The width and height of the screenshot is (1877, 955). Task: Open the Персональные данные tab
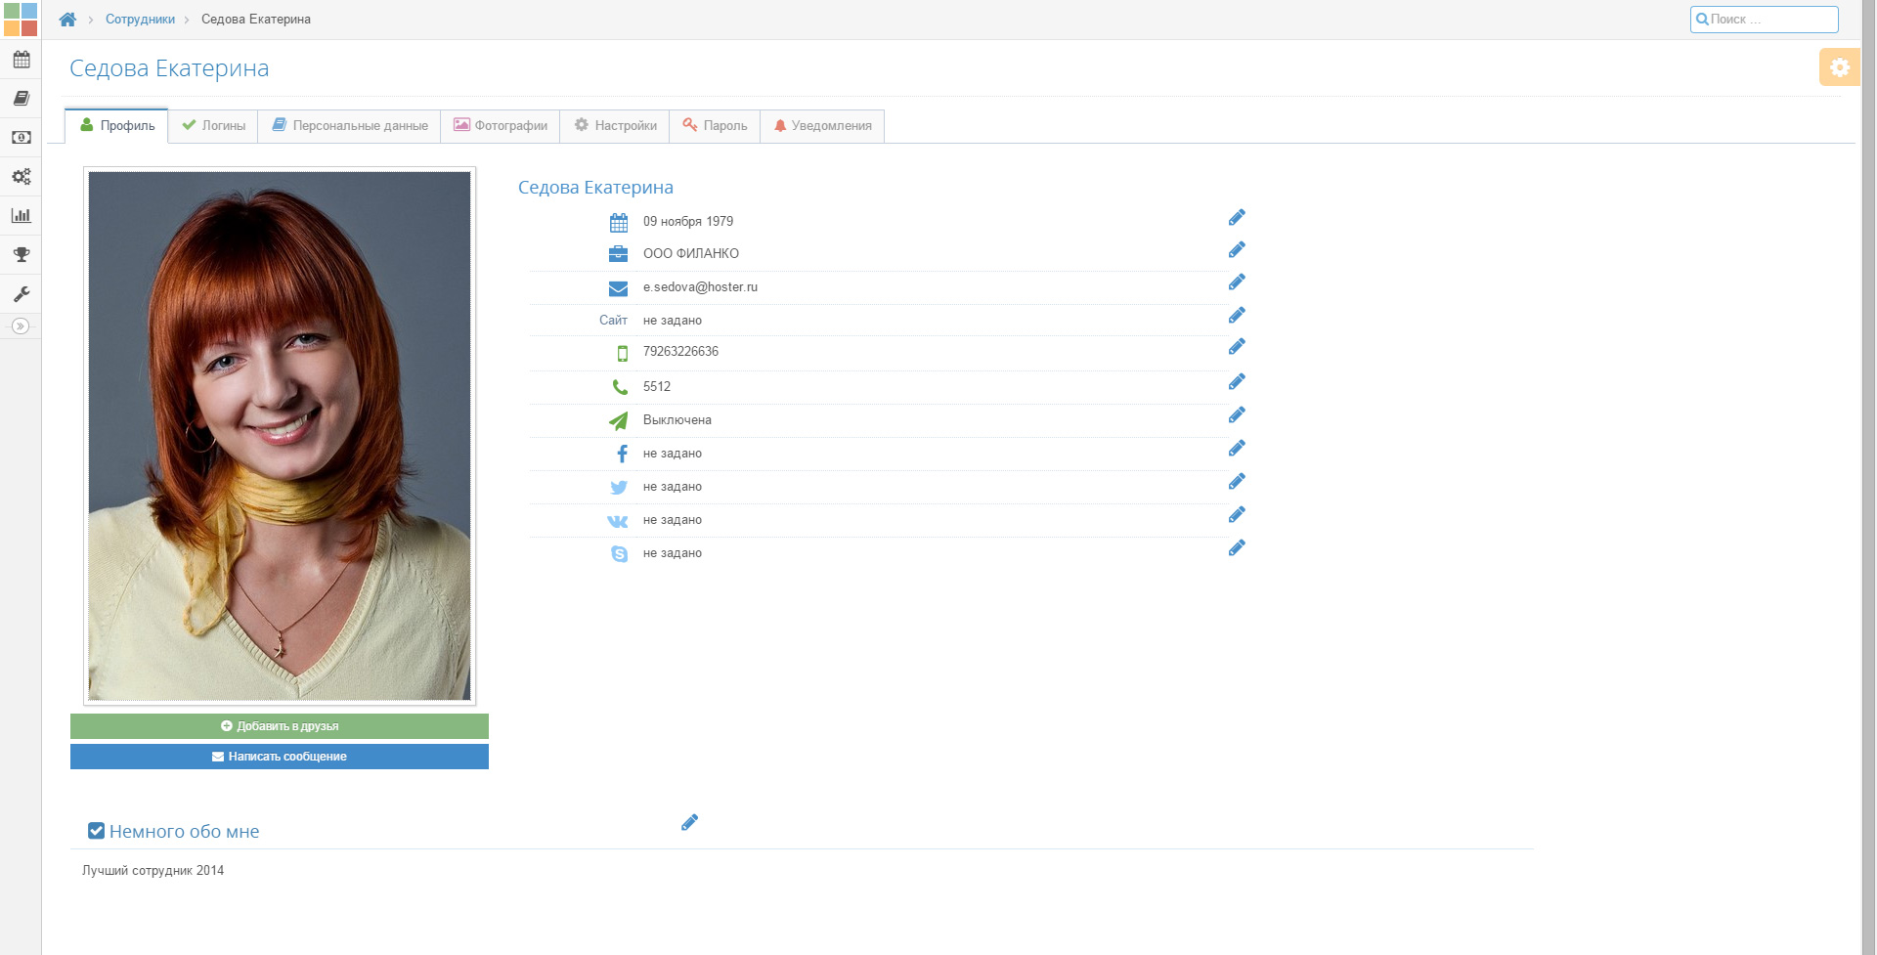[350, 126]
